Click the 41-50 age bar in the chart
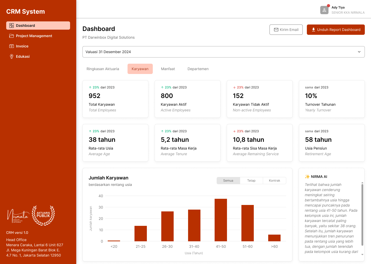The height and width of the screenshot is (264, 371). tap(221, 219)
